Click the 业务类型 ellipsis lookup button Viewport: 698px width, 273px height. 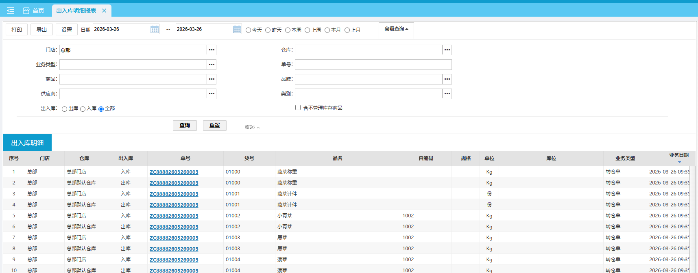click(x=212, y=65)
